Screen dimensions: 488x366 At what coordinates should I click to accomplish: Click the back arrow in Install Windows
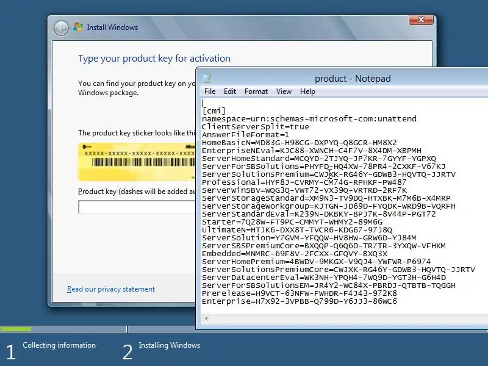[x=61, y=28]
